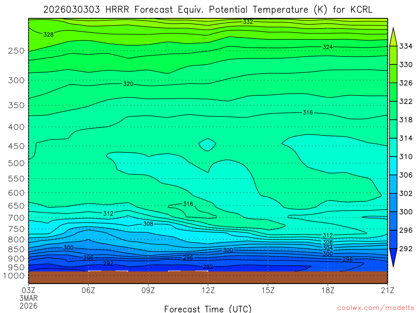Click the 332 contour label
The width and height of the screenshot is (418, 313).
tap(248, 22)
